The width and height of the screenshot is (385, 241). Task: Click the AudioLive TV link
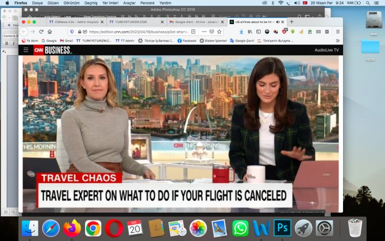coord(326,50)
